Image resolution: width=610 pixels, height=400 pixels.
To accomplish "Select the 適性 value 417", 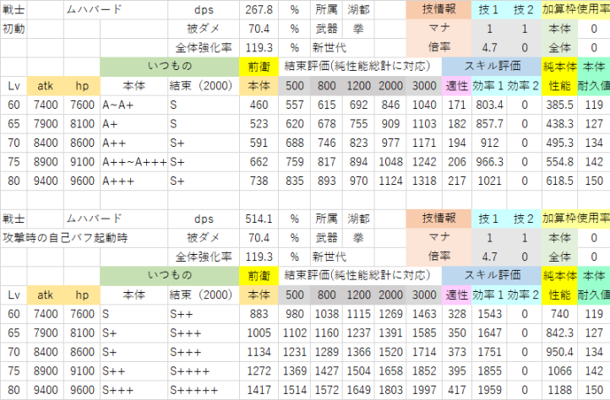I will [457, 390].
